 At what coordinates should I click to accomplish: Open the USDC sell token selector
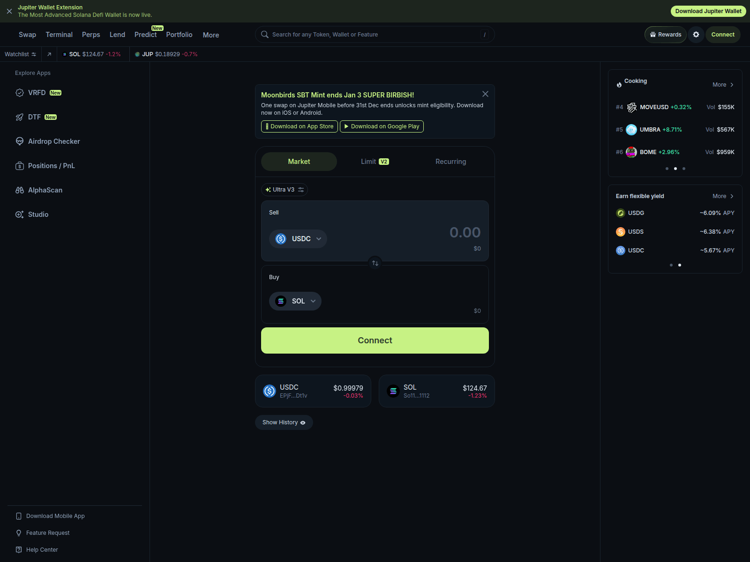tap(298, 239)
